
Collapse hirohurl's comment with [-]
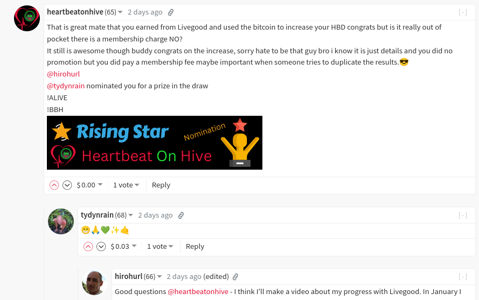click(463, 277)
